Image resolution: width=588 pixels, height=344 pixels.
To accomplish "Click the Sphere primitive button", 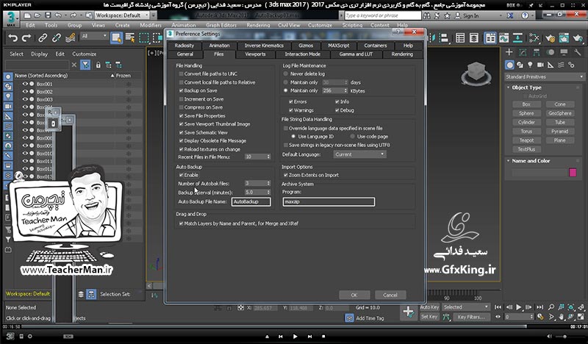I will pyautogui.click(x=526, y=113).
